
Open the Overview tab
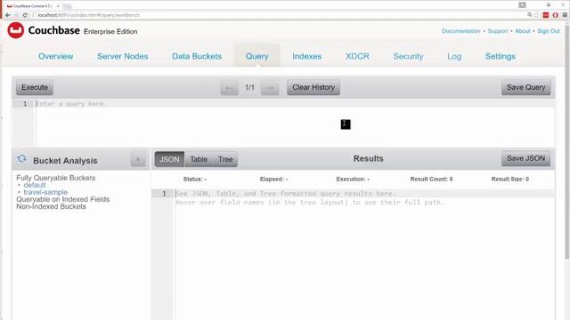(55, 56)
